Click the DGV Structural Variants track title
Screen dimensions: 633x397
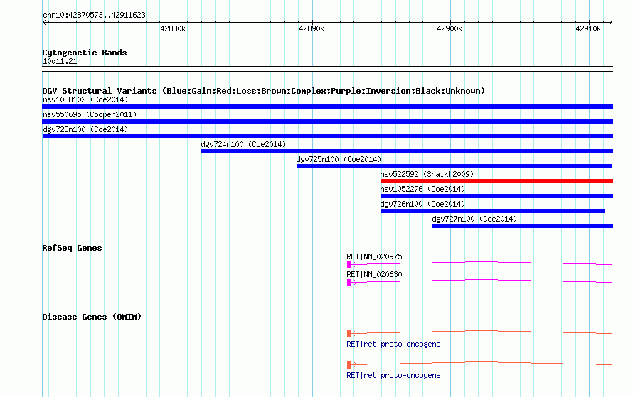point(263,91)
